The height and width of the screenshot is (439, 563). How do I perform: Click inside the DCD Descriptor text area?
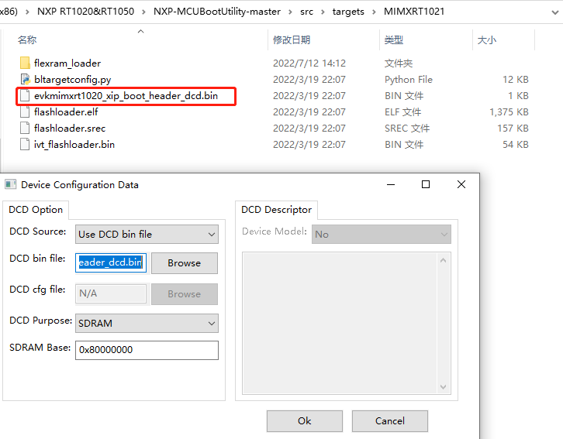340,323
